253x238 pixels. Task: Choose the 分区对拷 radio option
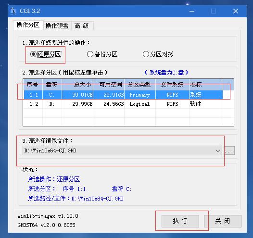pos(158,54)
